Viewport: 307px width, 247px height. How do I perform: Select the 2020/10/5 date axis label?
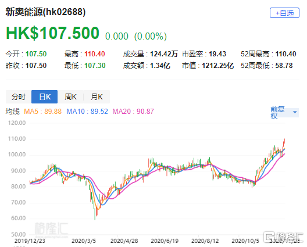point(245,241)
